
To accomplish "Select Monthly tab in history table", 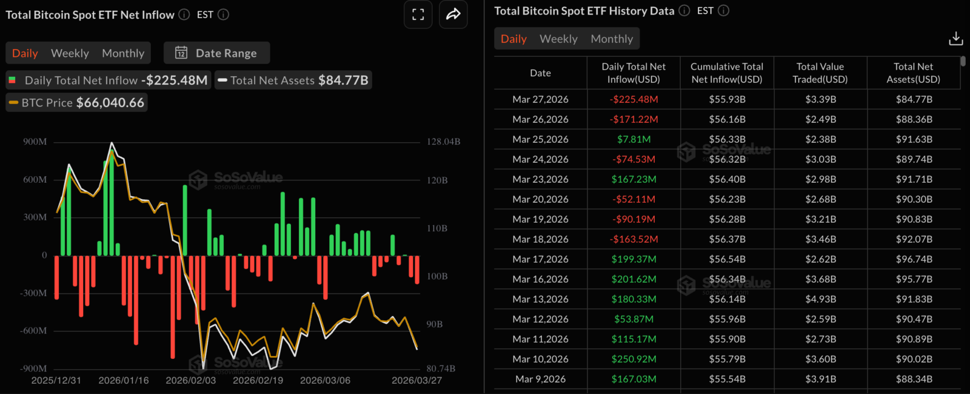I will coord(612,39).
